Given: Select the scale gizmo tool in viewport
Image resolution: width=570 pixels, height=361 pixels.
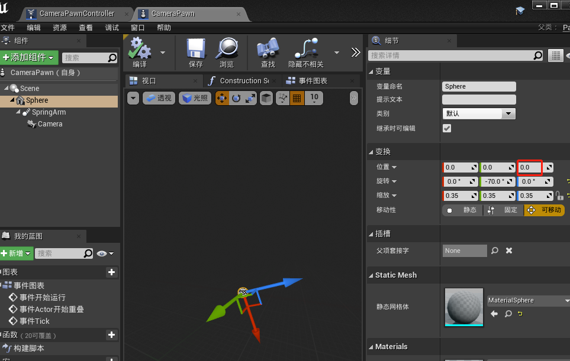Looking at the screenshot, I should (250, 98).
